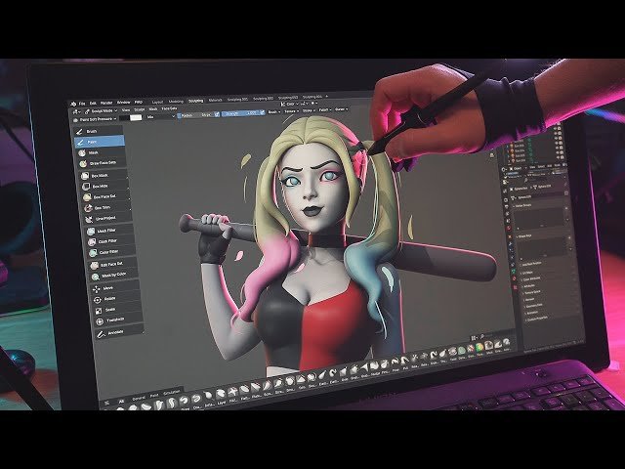The image size is (625, 469).
Task: Open the editor type dropdown in viewport header
Action: [75, 111]
